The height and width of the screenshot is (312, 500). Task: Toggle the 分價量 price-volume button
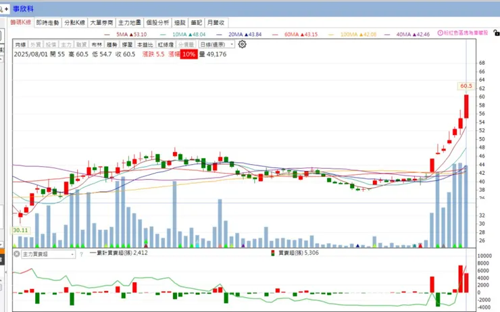tap(186, 45)
